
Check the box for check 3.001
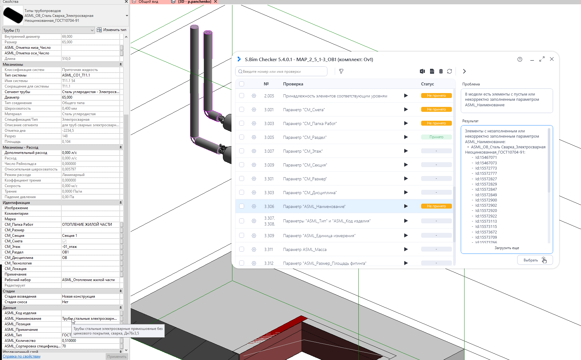click(x=242, y=109)
